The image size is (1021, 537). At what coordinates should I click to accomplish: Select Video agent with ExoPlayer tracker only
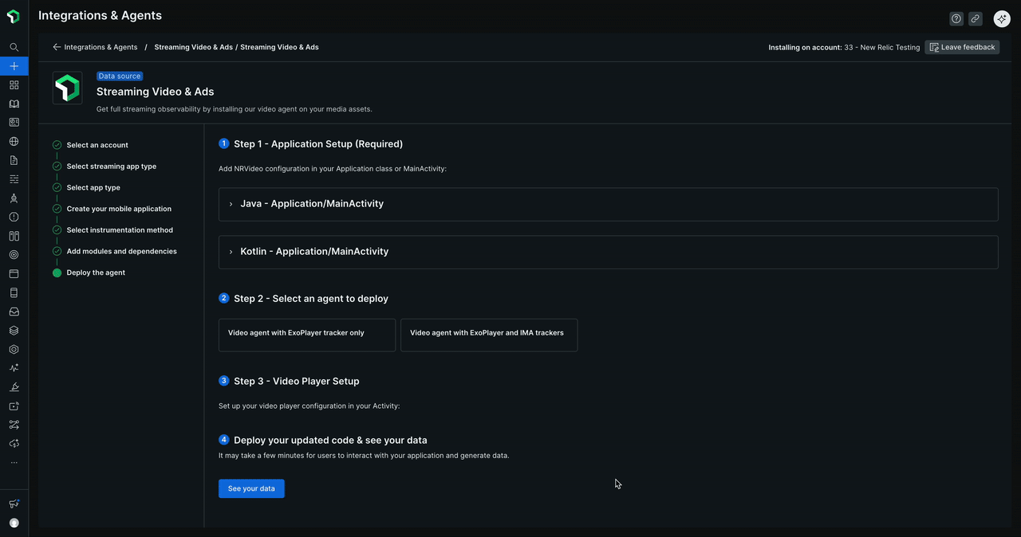[306, 335]
